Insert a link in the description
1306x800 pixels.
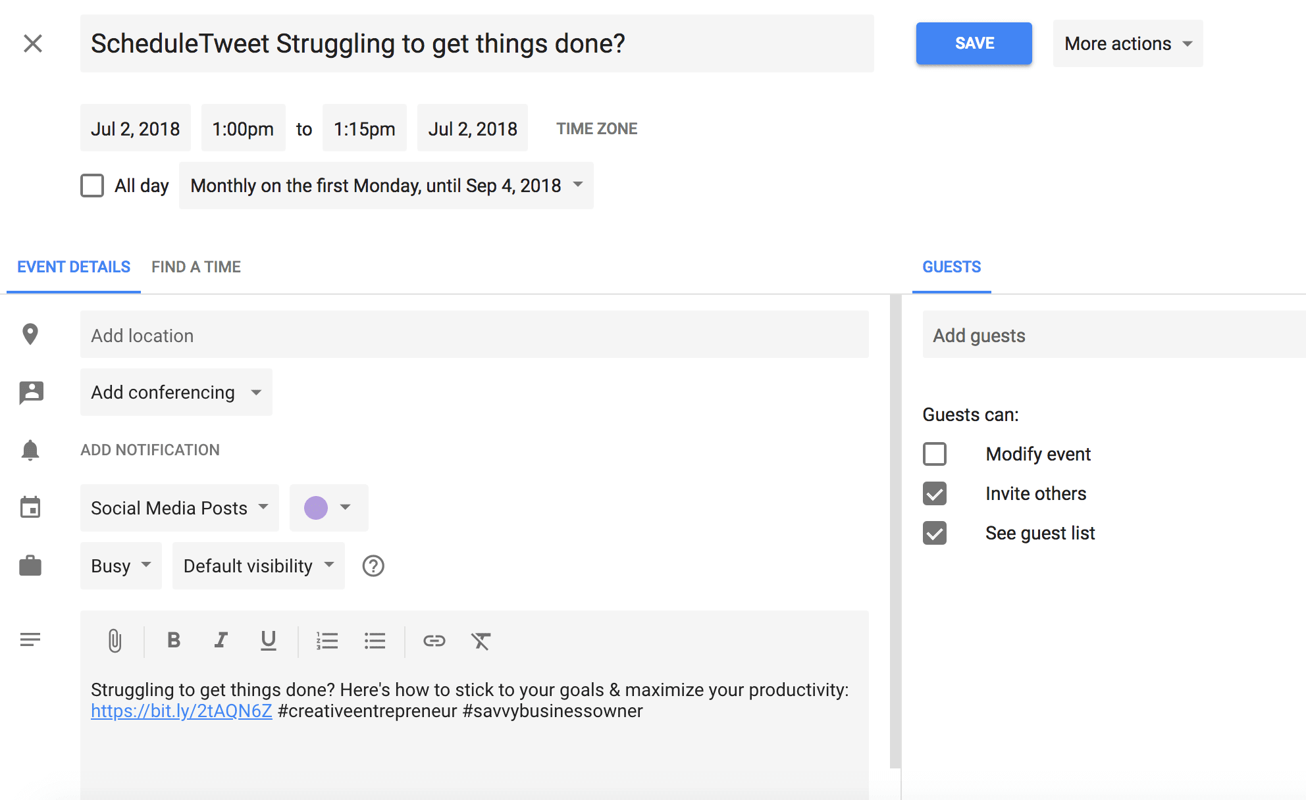pos(434,641)
